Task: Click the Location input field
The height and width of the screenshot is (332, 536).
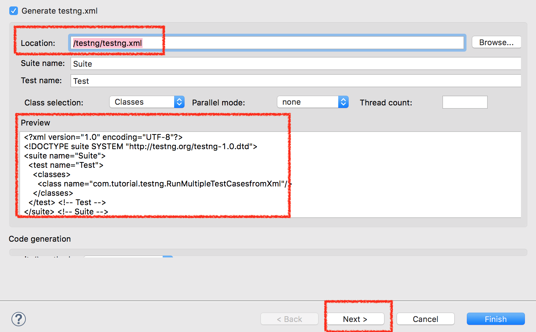Action: tap(267, 43)
